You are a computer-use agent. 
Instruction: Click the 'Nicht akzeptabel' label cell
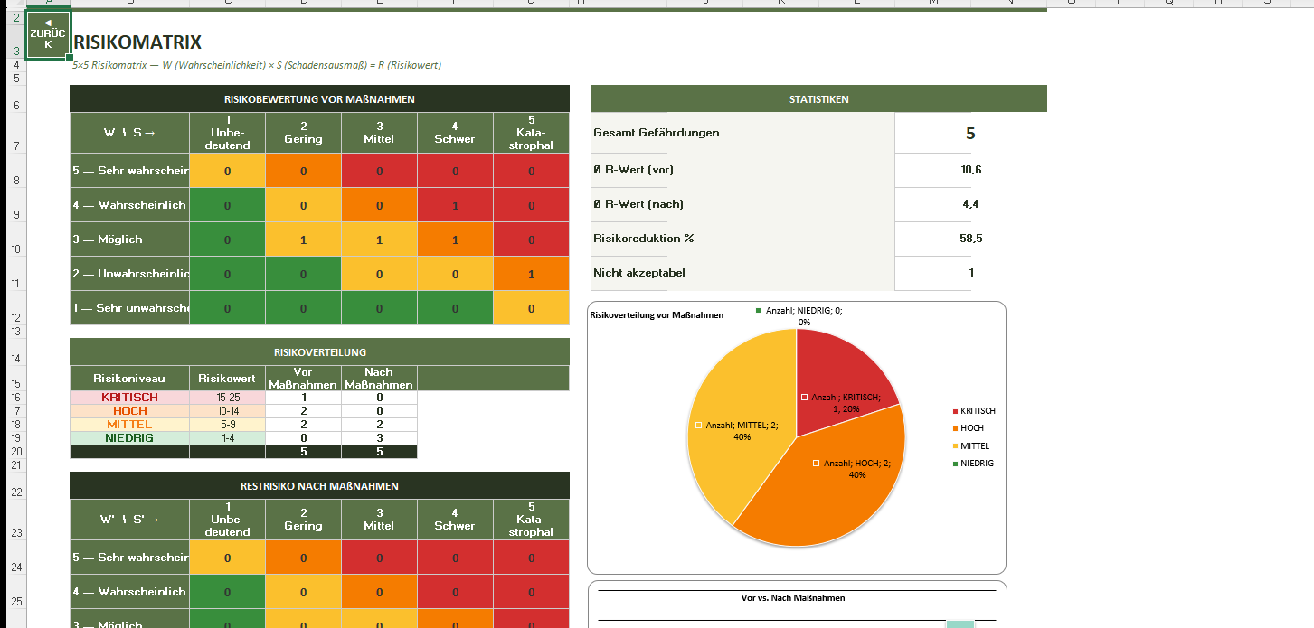(x=742, y=273)
